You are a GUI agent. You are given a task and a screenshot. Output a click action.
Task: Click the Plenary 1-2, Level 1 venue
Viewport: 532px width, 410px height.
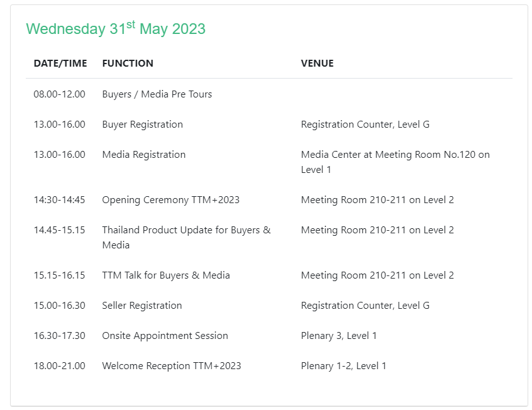tap(343, 366)
